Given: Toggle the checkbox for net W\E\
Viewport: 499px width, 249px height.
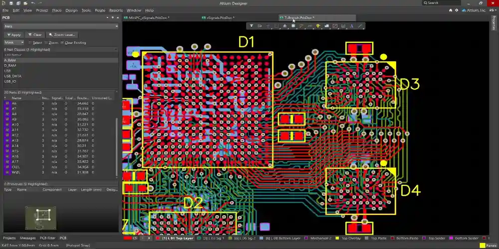Looking at the screenshot, I should click(7, 172).
